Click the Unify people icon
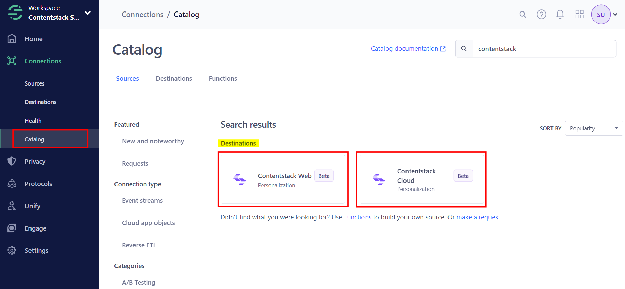This screenshot has height=289, width=625. tap(12, 206)
